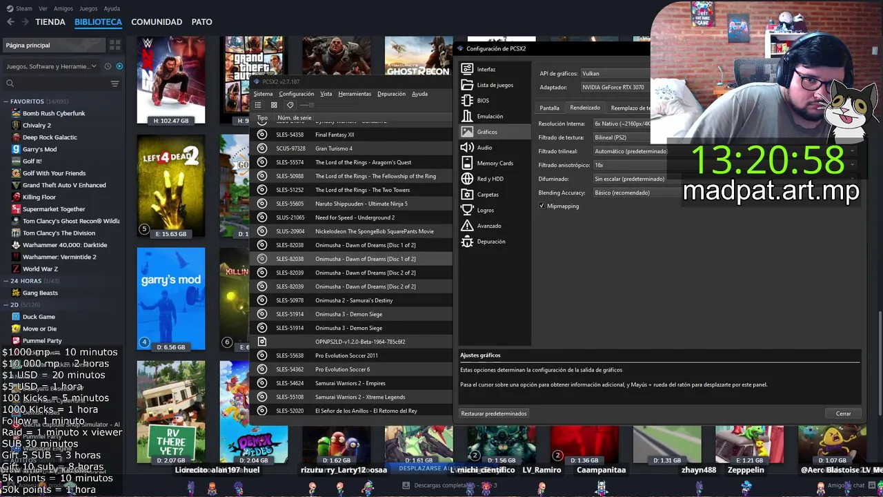Go to Steam COMUNIDAD section
Screen dimensions: 883x497
click(x=157, y=22)
